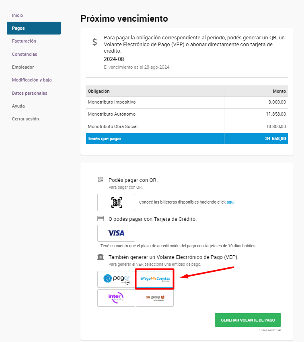Image resolution: width=304 pixels, height=342 pixels.
Task: Choose the XN group payment entity
Action: coord(155,298)
